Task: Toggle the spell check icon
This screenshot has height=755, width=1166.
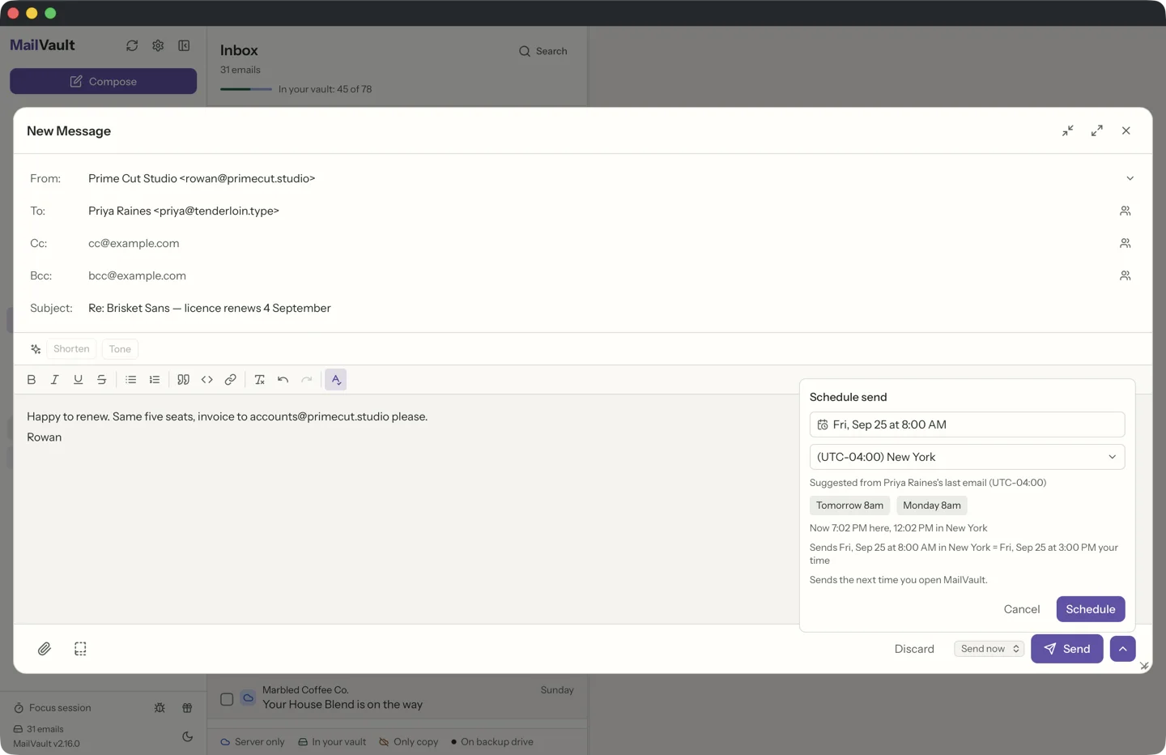Action: [336, 380]
